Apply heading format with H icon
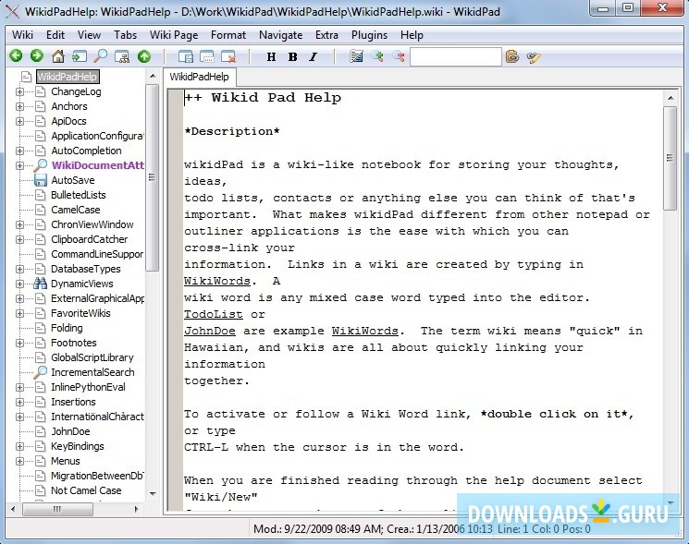The height and width of the screenshot is (544, 689). (272, 56)
